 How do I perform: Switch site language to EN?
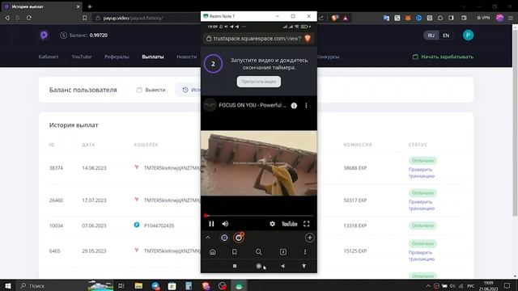(x=446, y=36)
